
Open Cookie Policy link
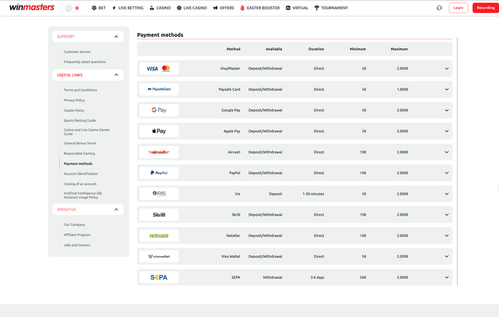coord(74,110)
